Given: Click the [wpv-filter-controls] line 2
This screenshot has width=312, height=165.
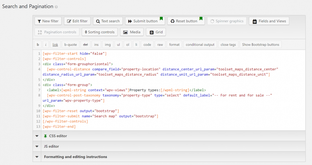Looking at the screenshot, I should pos(64,59).
